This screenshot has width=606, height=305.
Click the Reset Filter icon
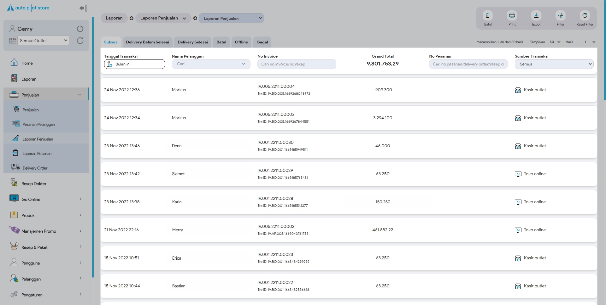tap(585, 16)
